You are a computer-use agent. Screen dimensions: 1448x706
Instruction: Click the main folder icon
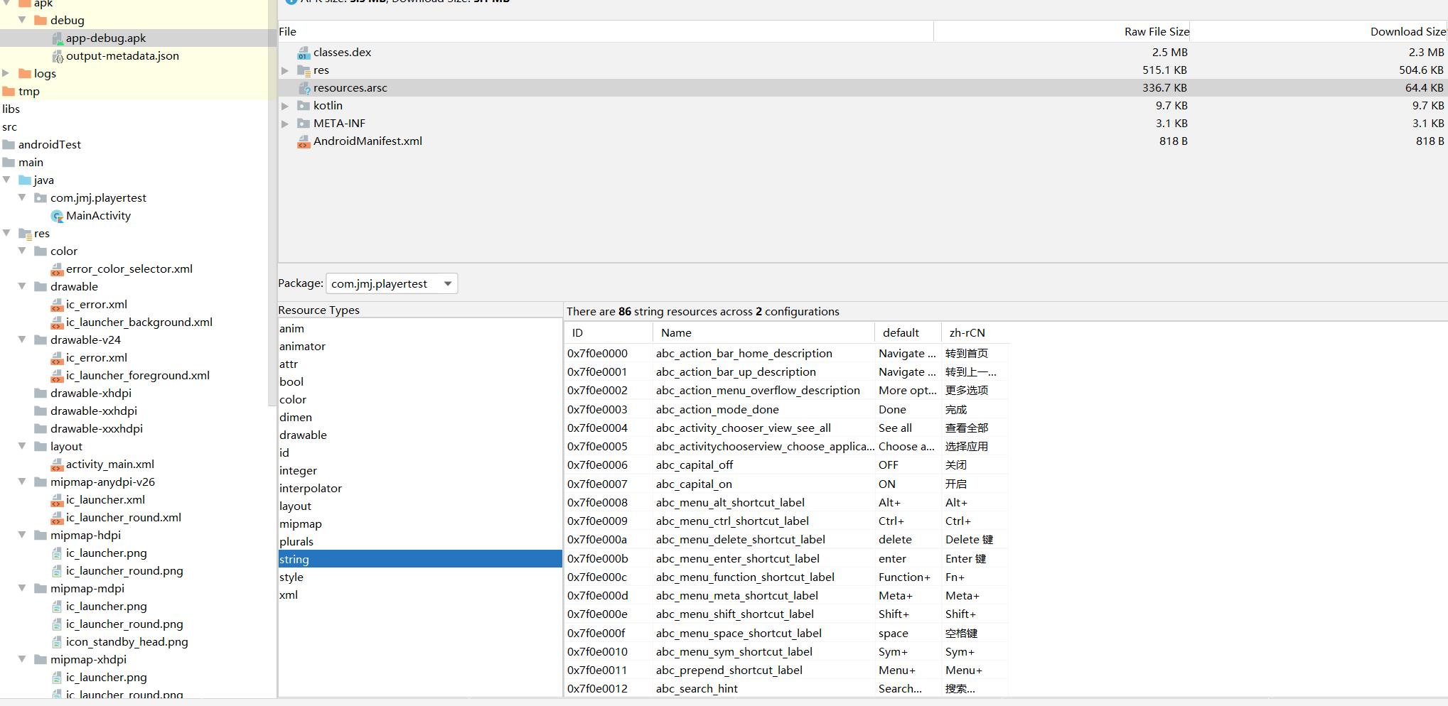[9, 163]
